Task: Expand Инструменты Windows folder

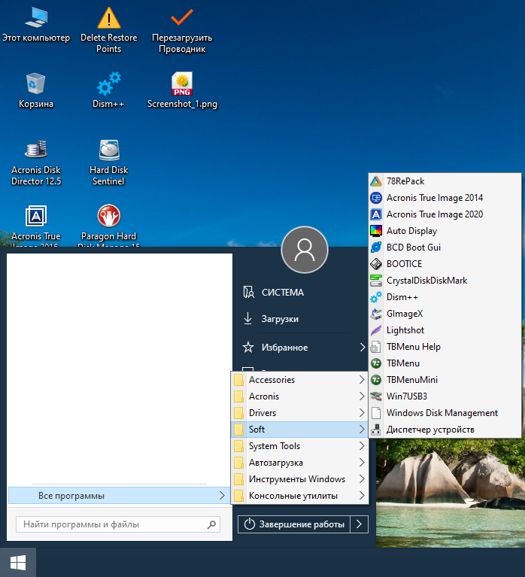Action: pyautogui.click(x=299, y=479)
